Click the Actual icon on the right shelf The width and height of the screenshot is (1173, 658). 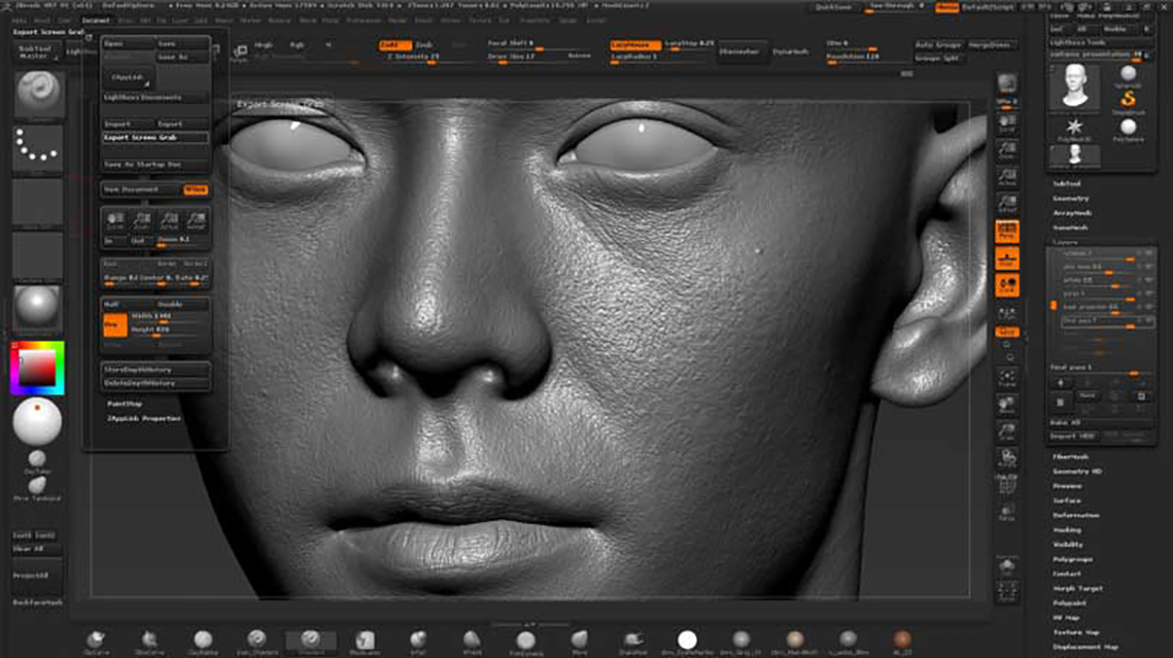[x=1007, y=178]
